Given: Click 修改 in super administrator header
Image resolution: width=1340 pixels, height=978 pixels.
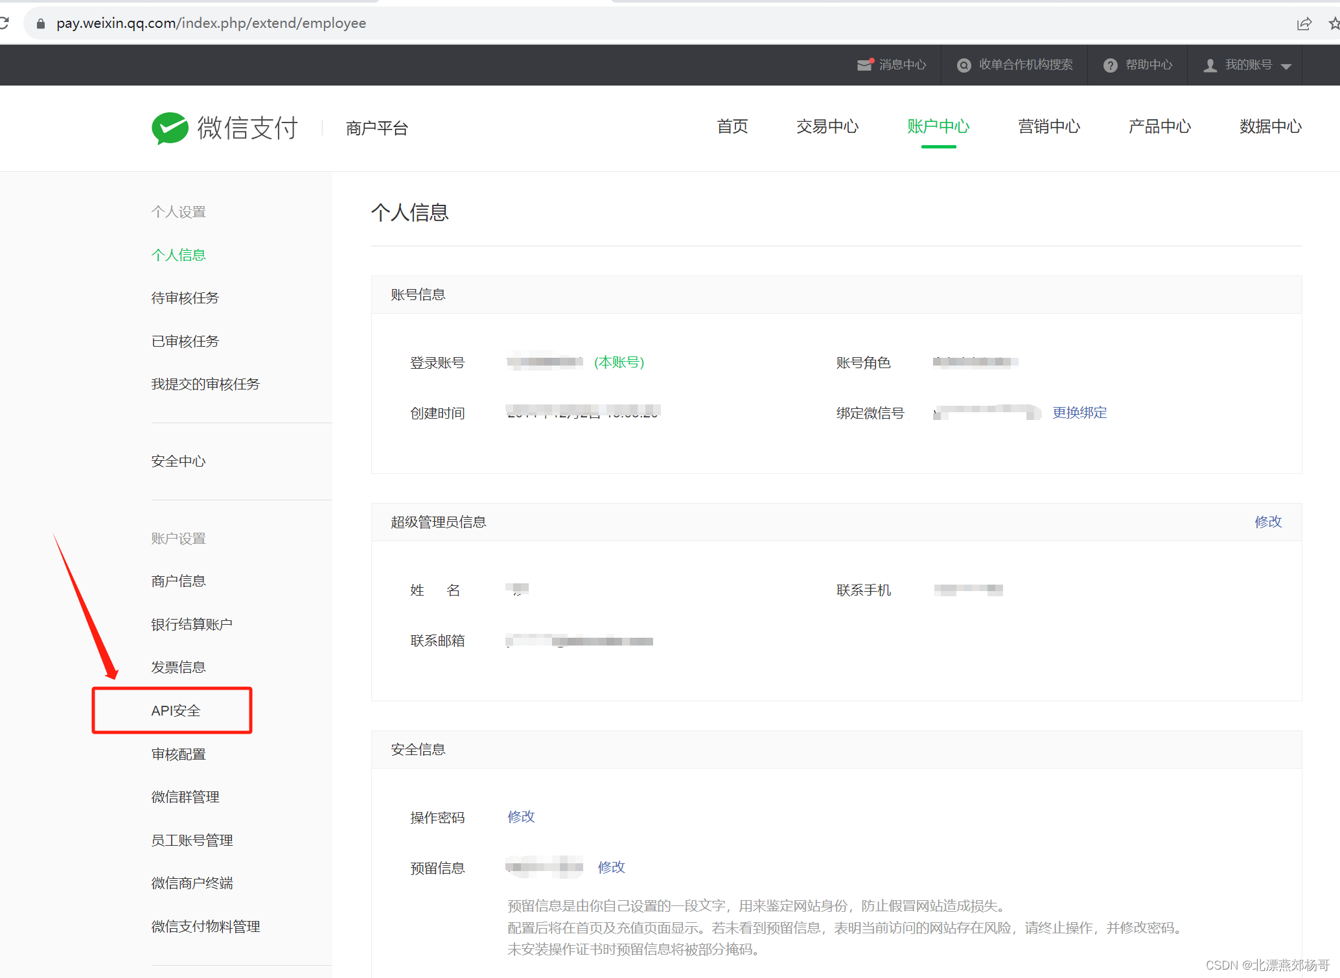Looking at the screenshot, I should pos(1267,522).
